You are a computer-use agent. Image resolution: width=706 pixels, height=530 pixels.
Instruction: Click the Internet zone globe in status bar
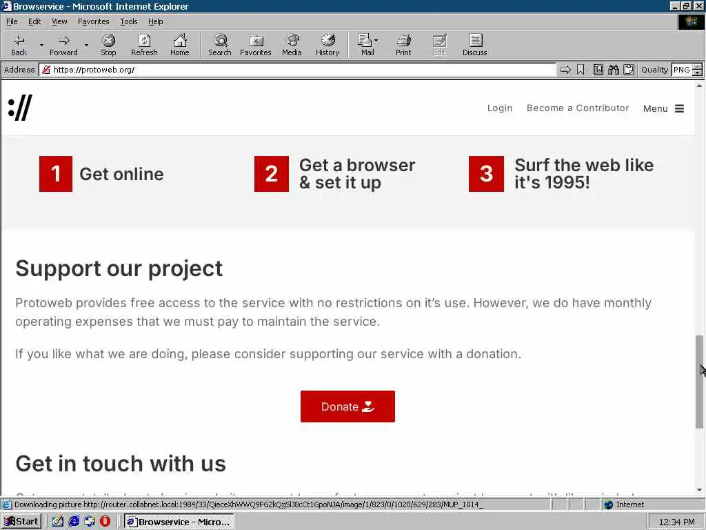pyautogui.click(x=609, y=504)
